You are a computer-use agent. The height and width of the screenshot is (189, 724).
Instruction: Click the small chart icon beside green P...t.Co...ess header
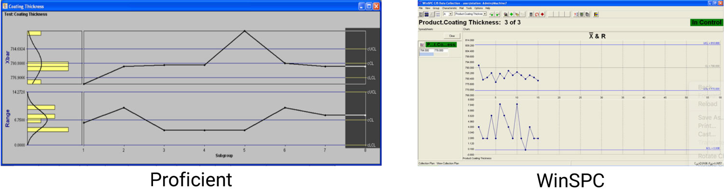coord(422,44)
